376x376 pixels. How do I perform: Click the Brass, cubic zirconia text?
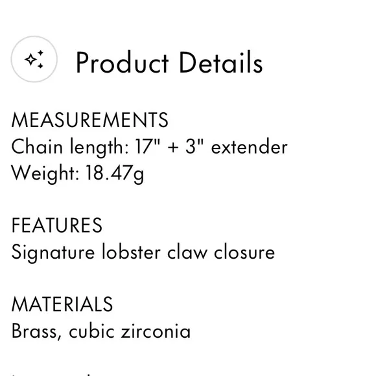click(x=101, y=331)
